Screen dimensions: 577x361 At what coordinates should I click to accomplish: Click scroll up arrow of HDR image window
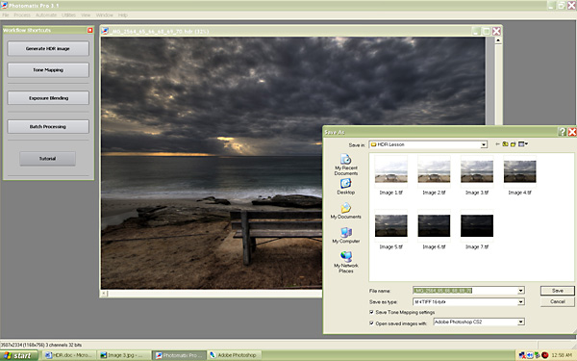(498, 40)
